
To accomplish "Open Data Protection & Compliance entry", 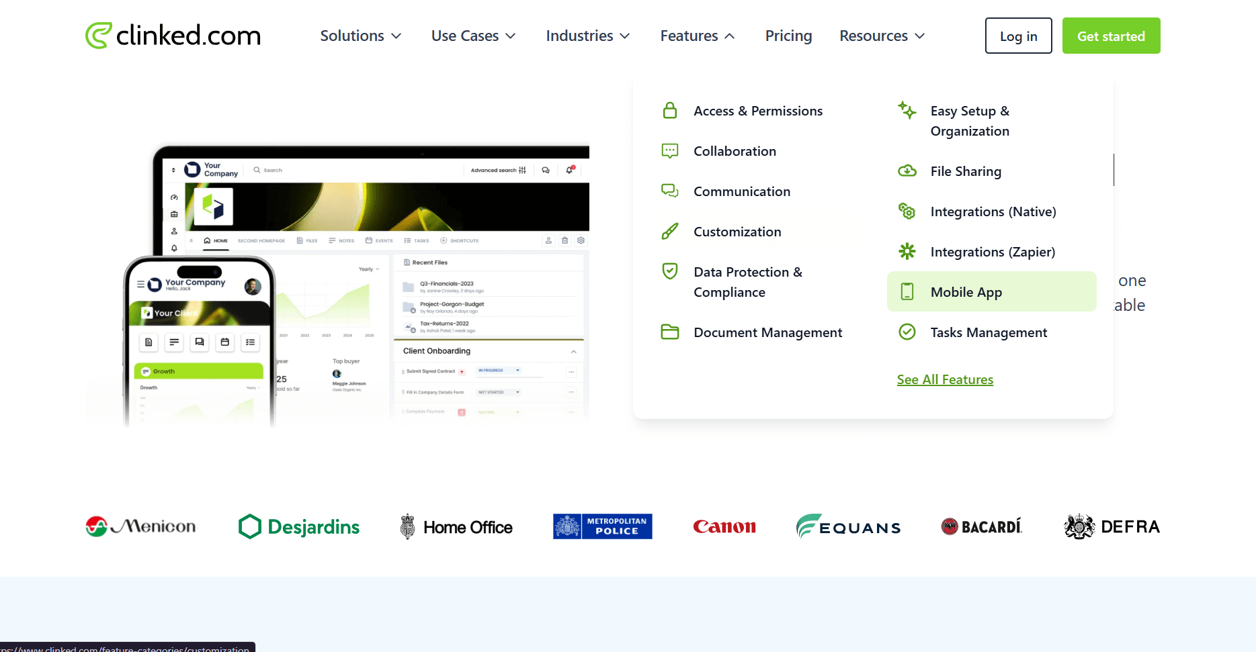I will 748,282.
